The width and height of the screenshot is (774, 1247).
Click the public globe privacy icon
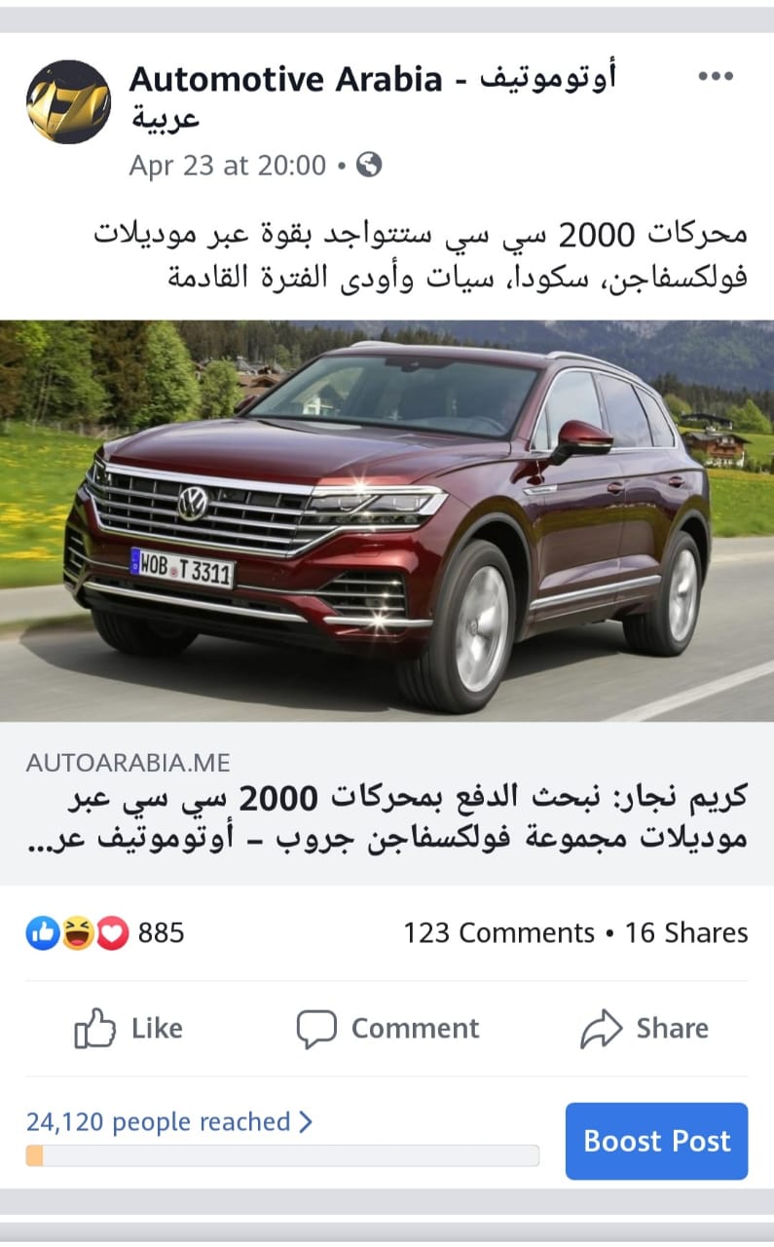coord(369,165)
